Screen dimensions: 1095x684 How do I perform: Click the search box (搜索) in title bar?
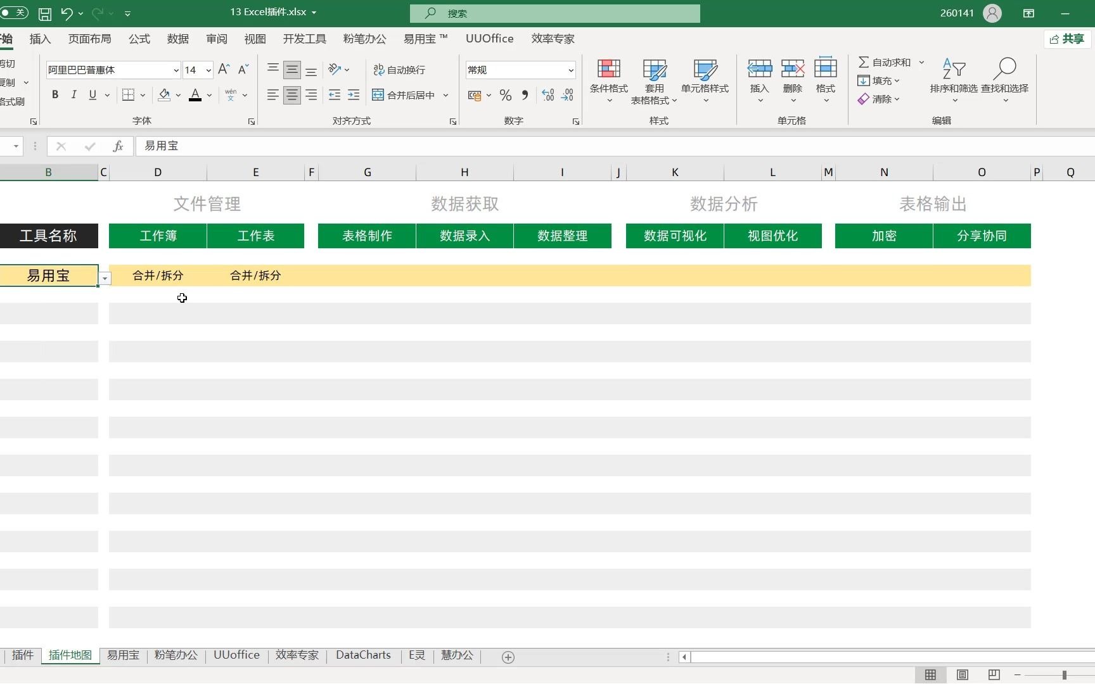(555, 13)
